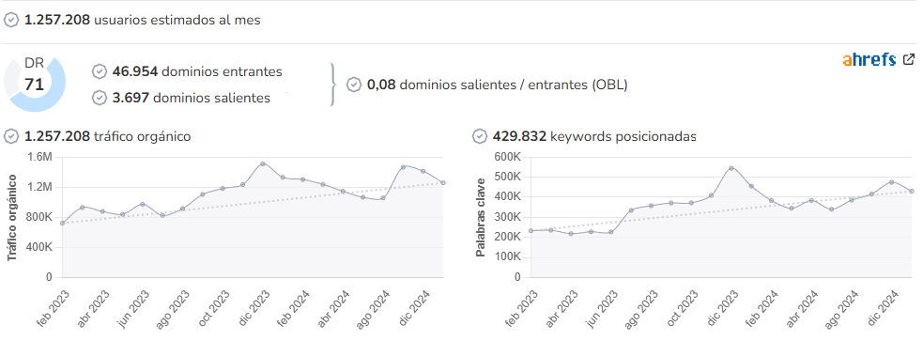Click check icon beside dominios salientes
This screenshot has width=923, height=341.
pyautogui.click(x=100, y=98)
